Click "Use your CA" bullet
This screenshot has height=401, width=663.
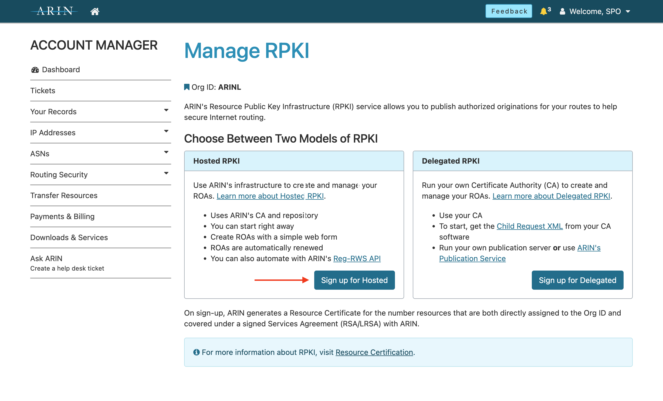tap(461, 215)
